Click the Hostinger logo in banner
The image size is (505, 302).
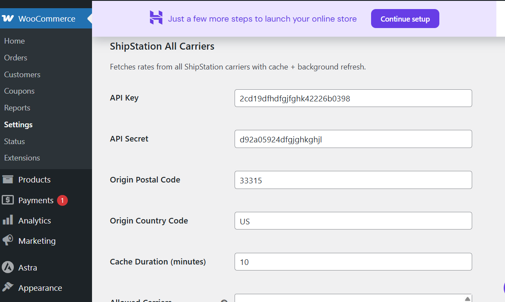click(156, 18)
